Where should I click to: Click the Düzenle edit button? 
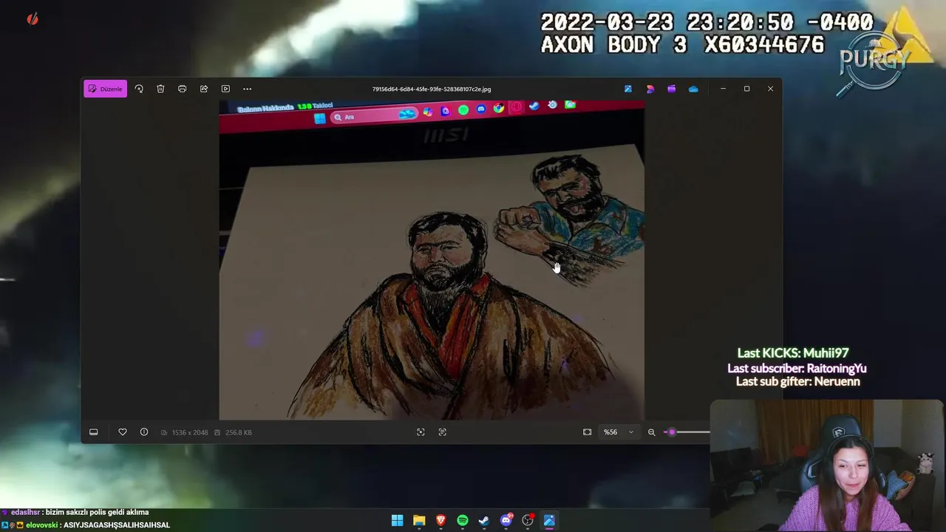click(x=105, y=89)
